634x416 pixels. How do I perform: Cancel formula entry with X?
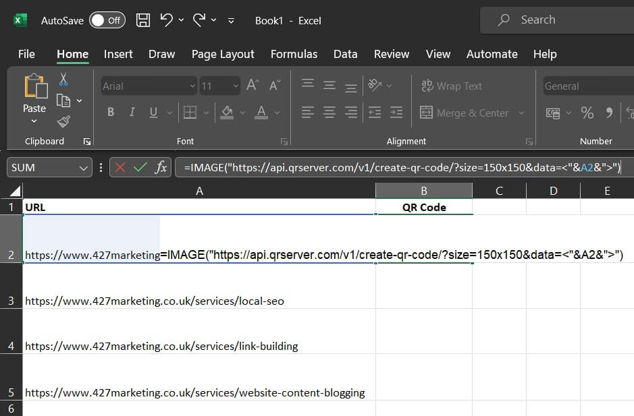(120, 167)
